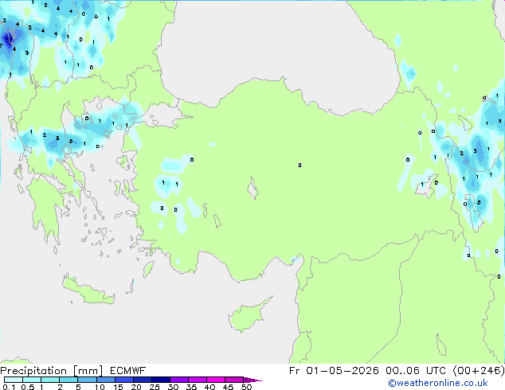Click the ECMWF model name
This screenshot has height=390, width=505.
coord(128,371)
